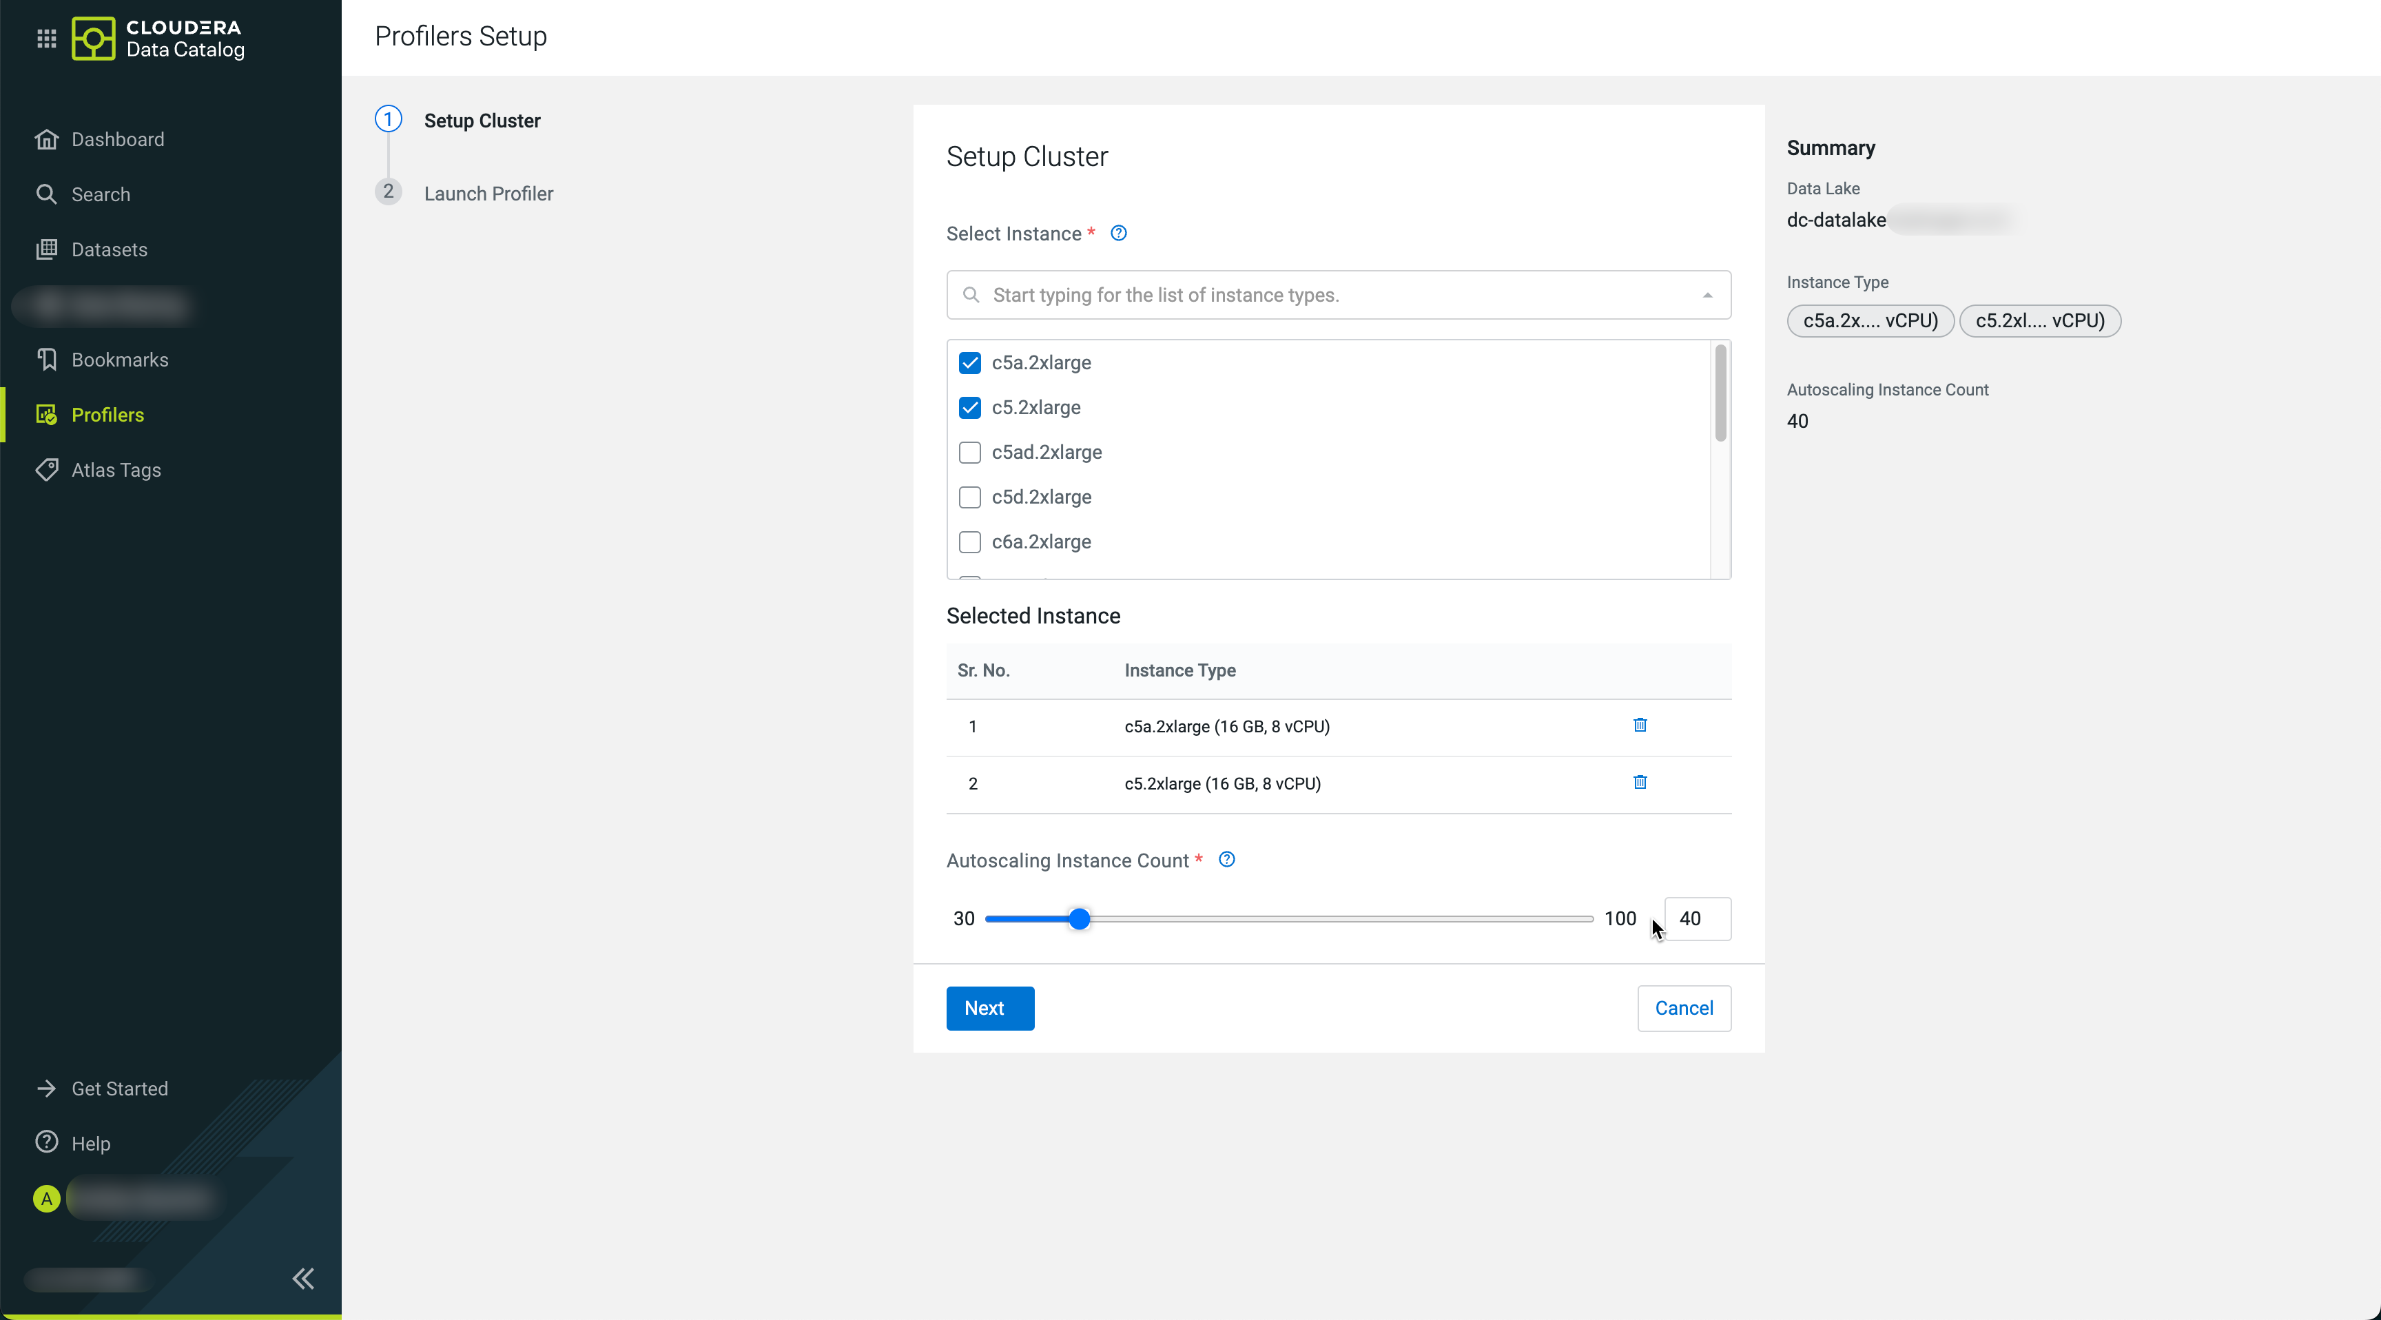Screen dimensions: 2381x1320
Task: Uncheck the c5a.2xlarge checkbox
Action: [969, 362]
